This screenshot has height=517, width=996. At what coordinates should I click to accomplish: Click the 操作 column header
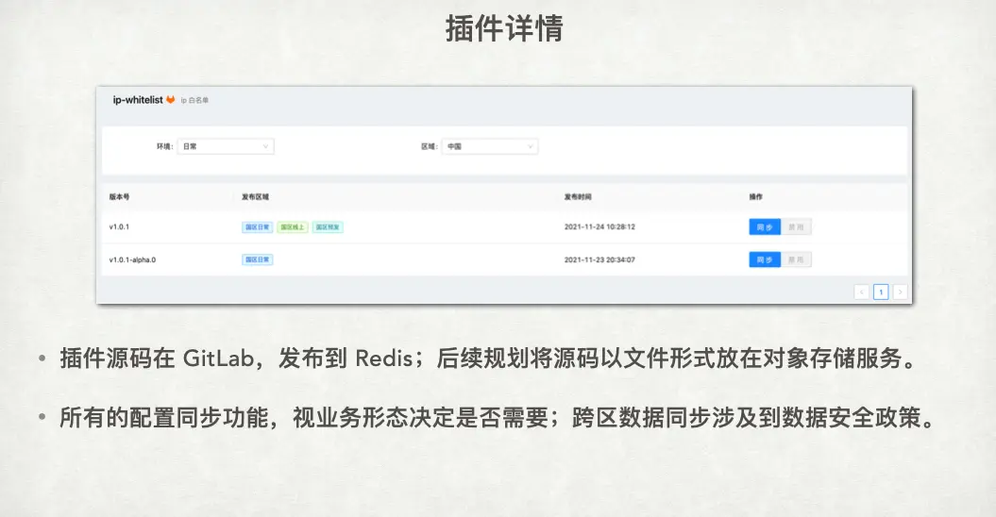pos(756,197)
